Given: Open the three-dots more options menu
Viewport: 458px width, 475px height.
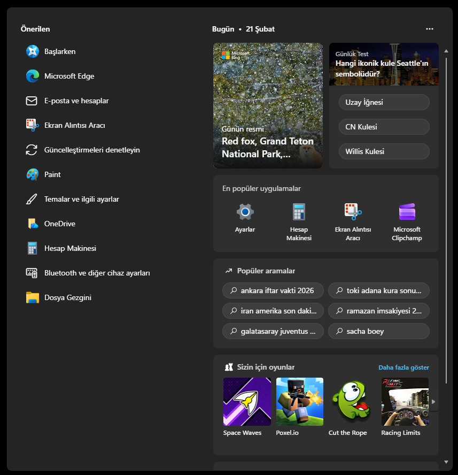Looking at the screenshot, I should point(430,29).
